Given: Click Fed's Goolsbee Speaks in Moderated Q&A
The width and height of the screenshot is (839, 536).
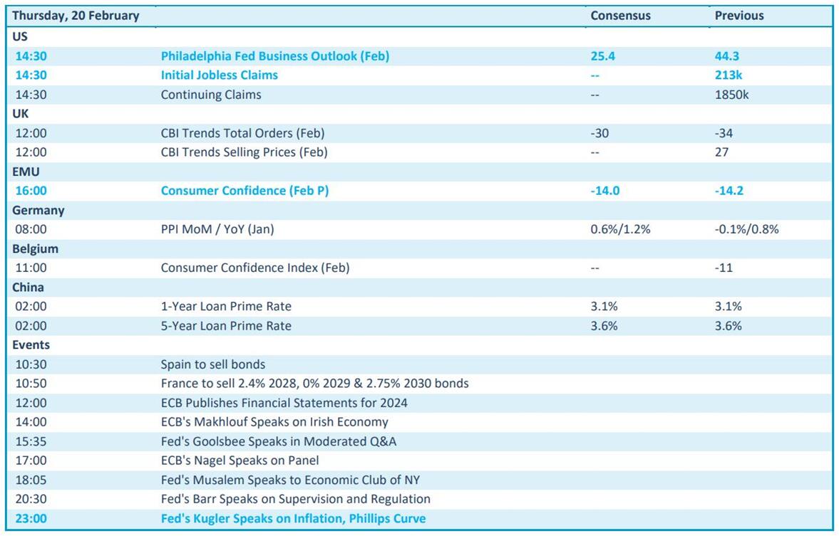Looking at the screenshot, I should [x=278, y=441].
